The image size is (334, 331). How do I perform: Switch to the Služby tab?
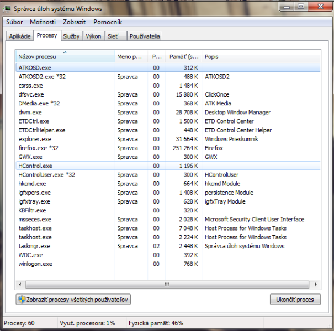(x=71, y=36)
